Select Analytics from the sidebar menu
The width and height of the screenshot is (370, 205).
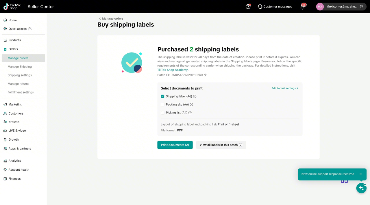coord(15,161)
